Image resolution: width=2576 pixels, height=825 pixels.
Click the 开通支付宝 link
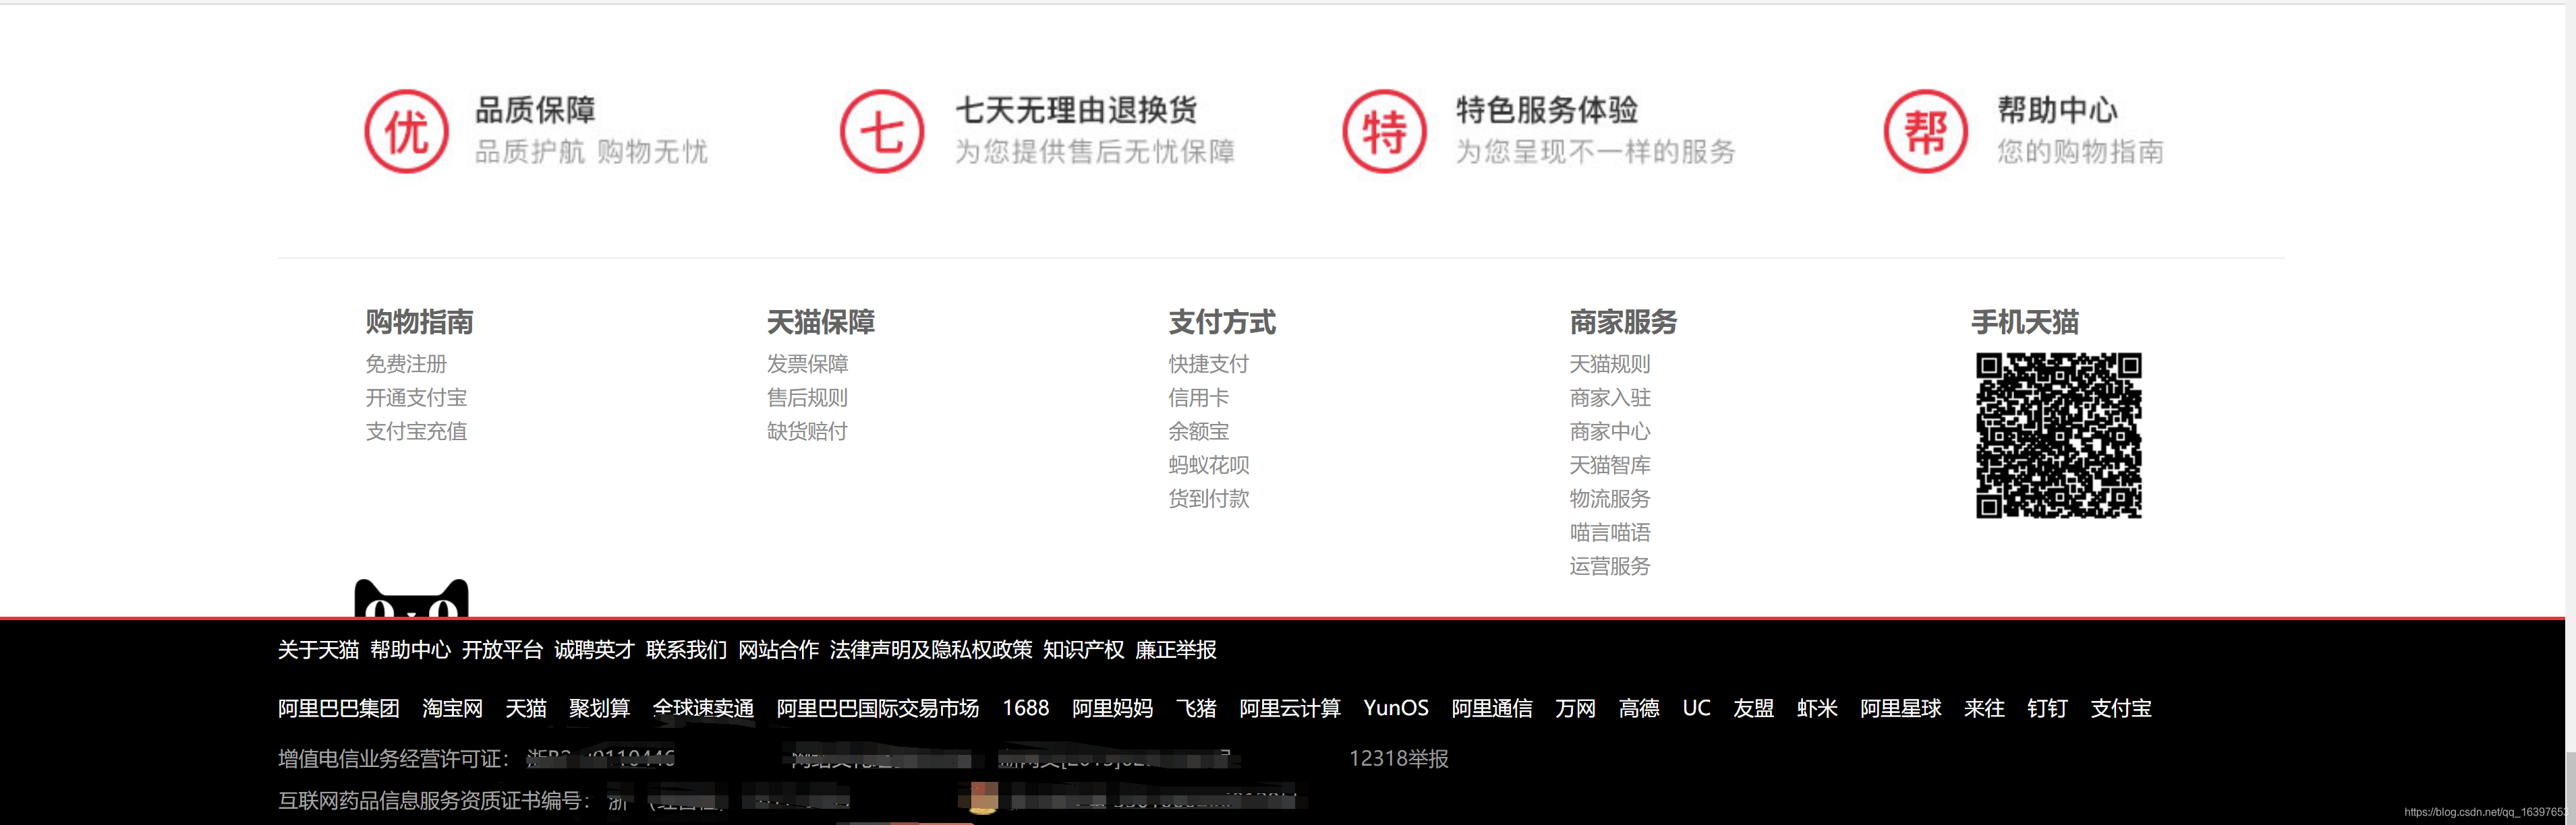(x=416, y=398)
